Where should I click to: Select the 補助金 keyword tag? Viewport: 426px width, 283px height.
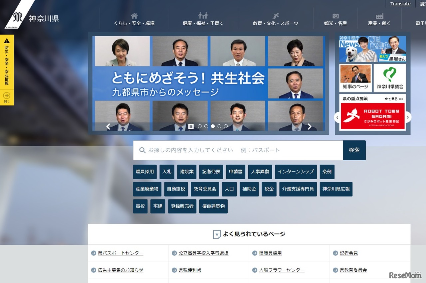pos(249,189)
